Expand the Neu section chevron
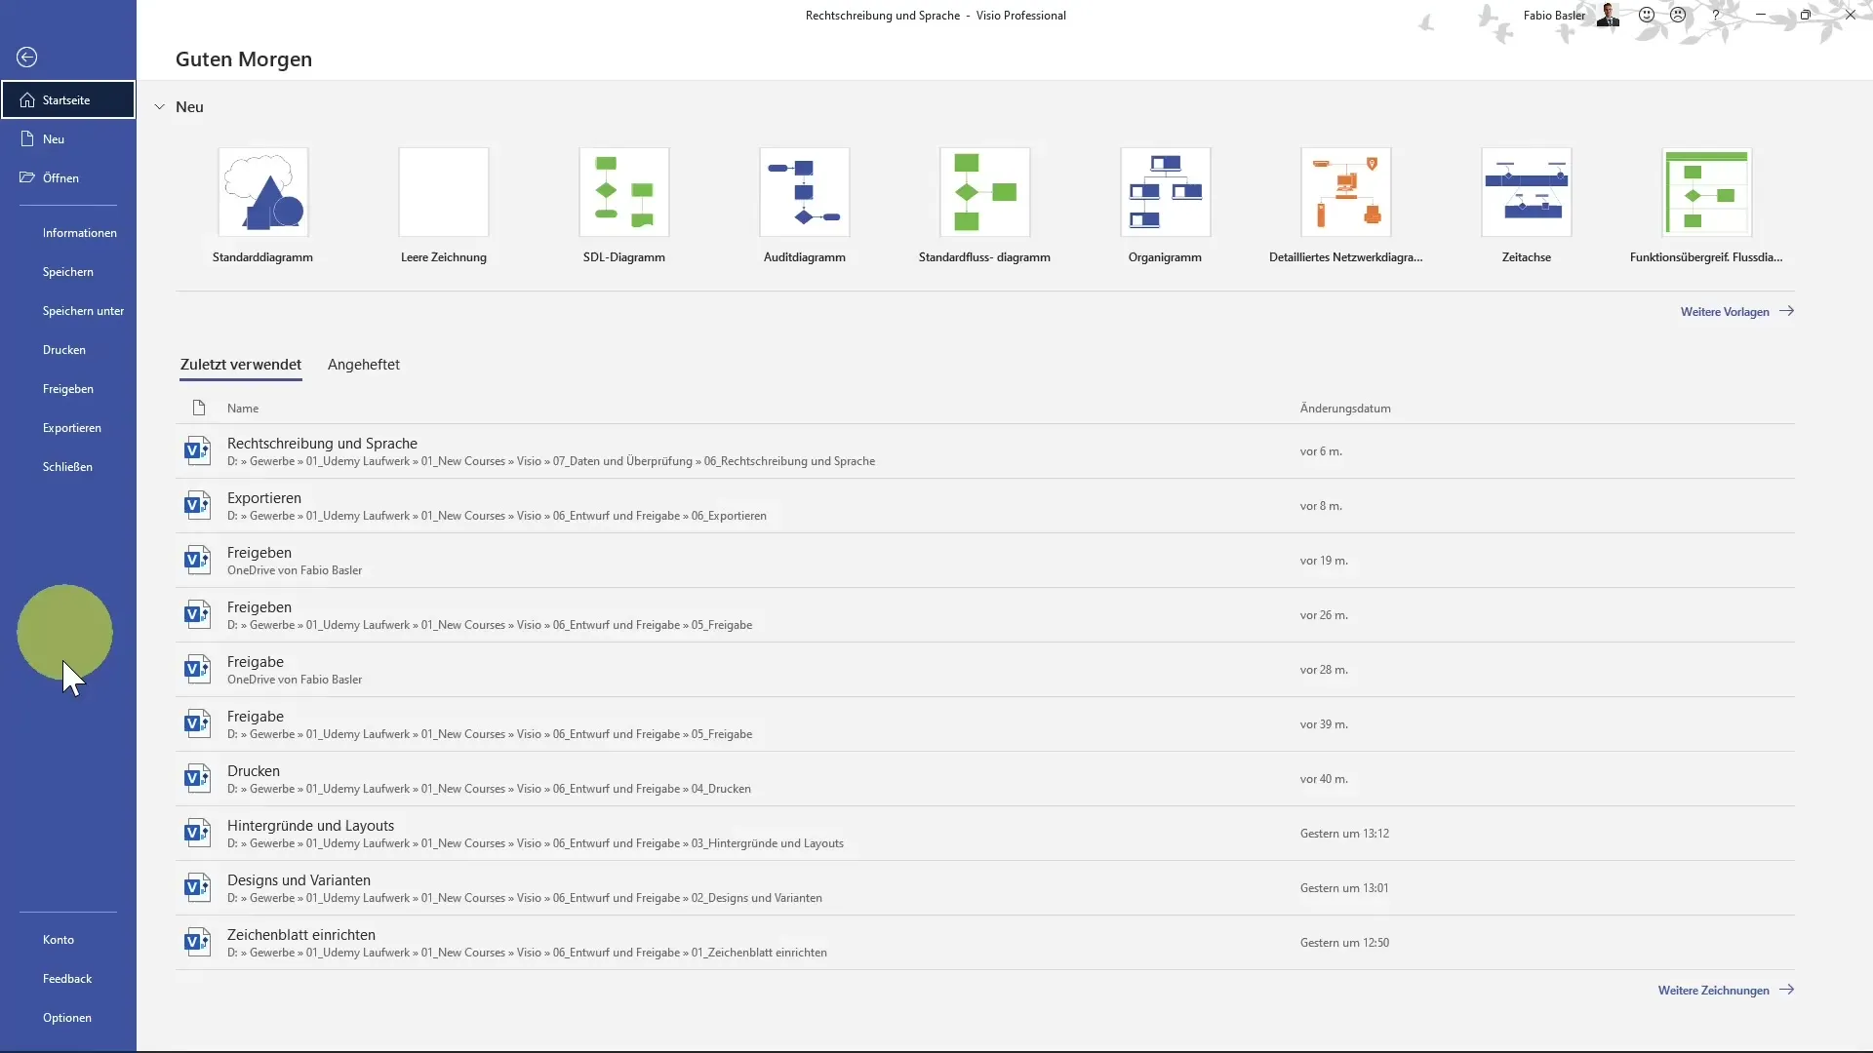The width and height of the screenshot is (1873, 1053). [158, 105]
